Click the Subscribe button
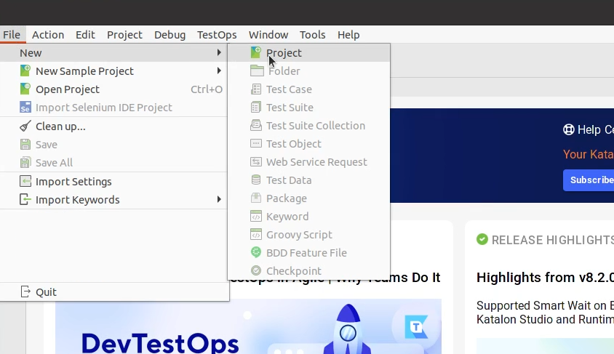 (x=589, y=180)
